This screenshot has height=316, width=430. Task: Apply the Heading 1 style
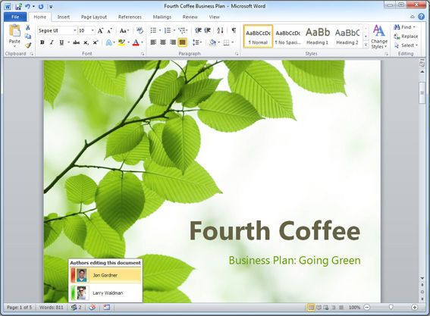318,36
